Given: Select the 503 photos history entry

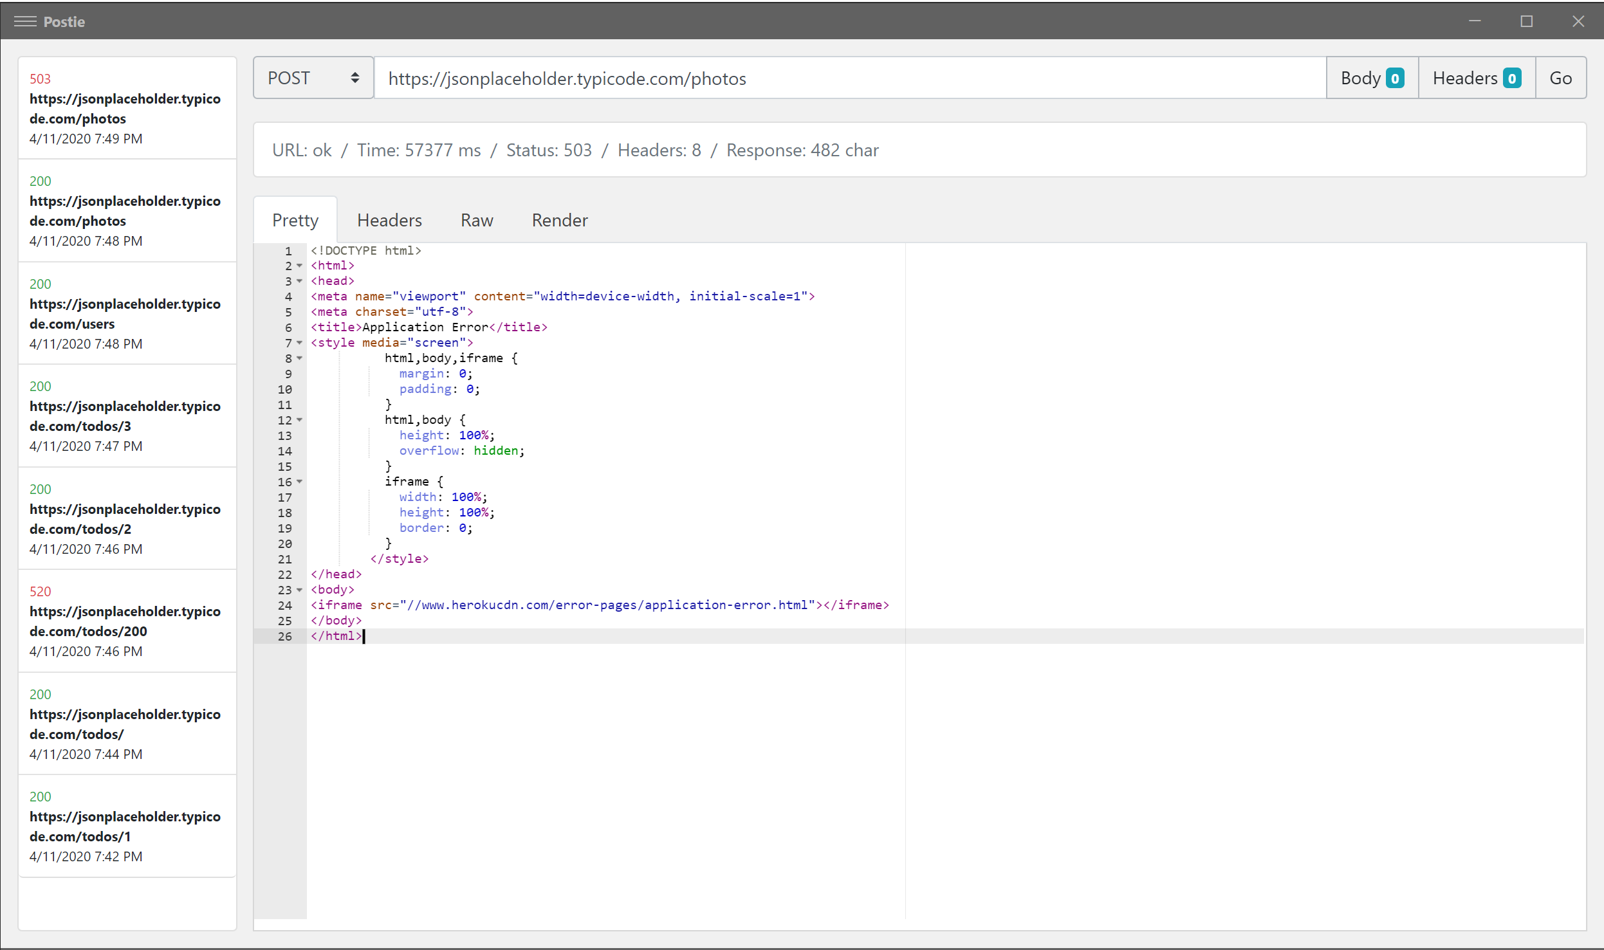Looking at the screenshot, I should pos(127,108).
